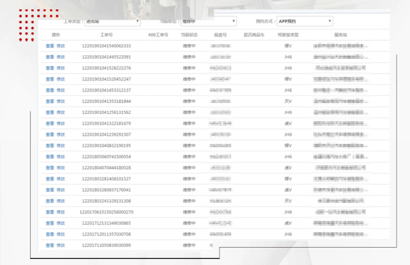
Task: Click 修改 for order 12201711050839030099
Action: (x=61, y=245)
